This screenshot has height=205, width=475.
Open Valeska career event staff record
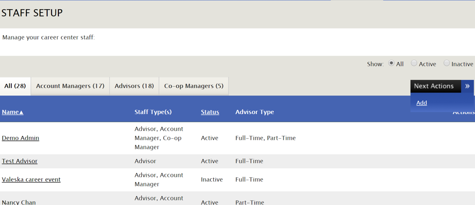pyautogui.click(x=31, y=180)
